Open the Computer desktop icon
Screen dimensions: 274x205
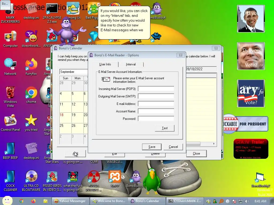(x=10, y=39)
